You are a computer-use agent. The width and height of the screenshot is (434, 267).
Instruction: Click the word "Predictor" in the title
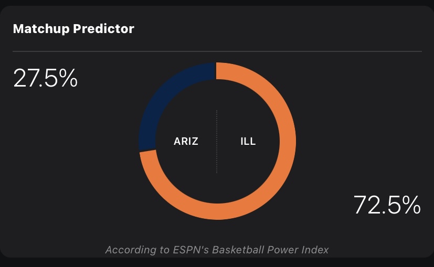click(103, 28)
